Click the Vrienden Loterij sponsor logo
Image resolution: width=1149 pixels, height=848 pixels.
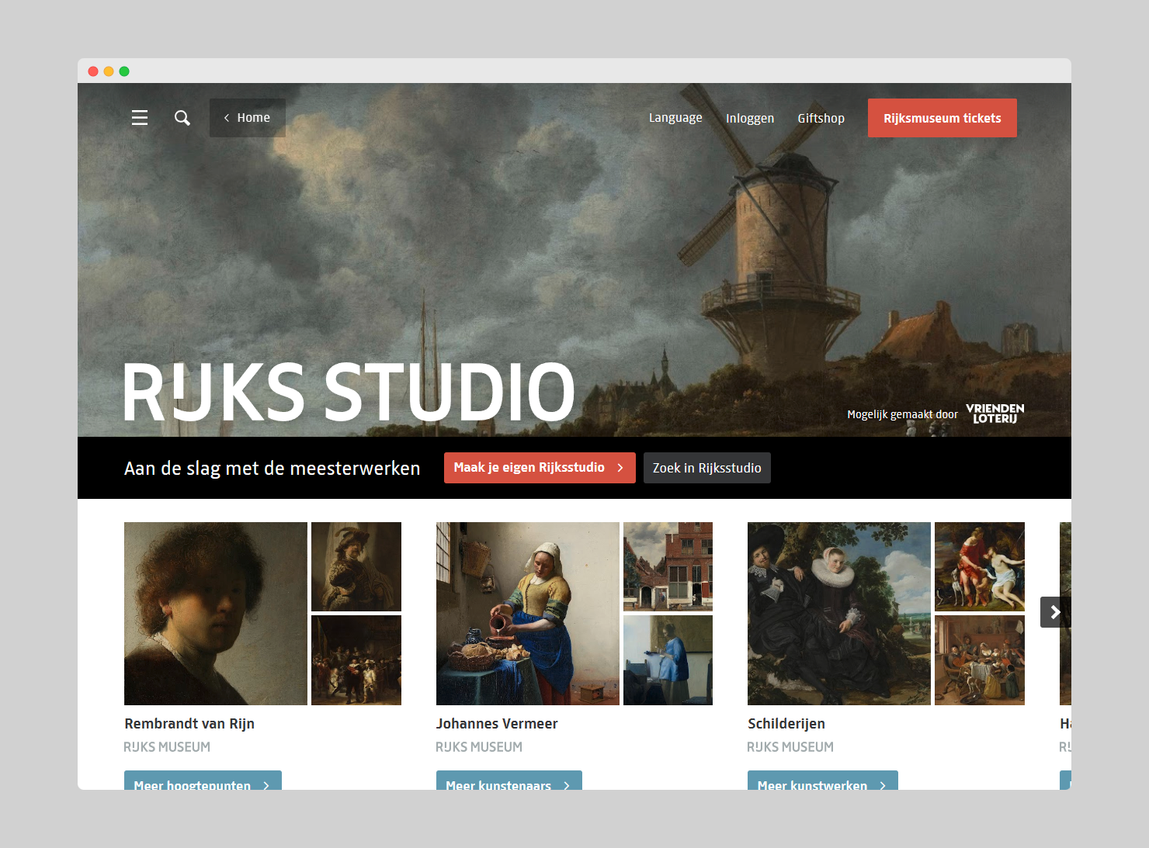click(995, 414)
